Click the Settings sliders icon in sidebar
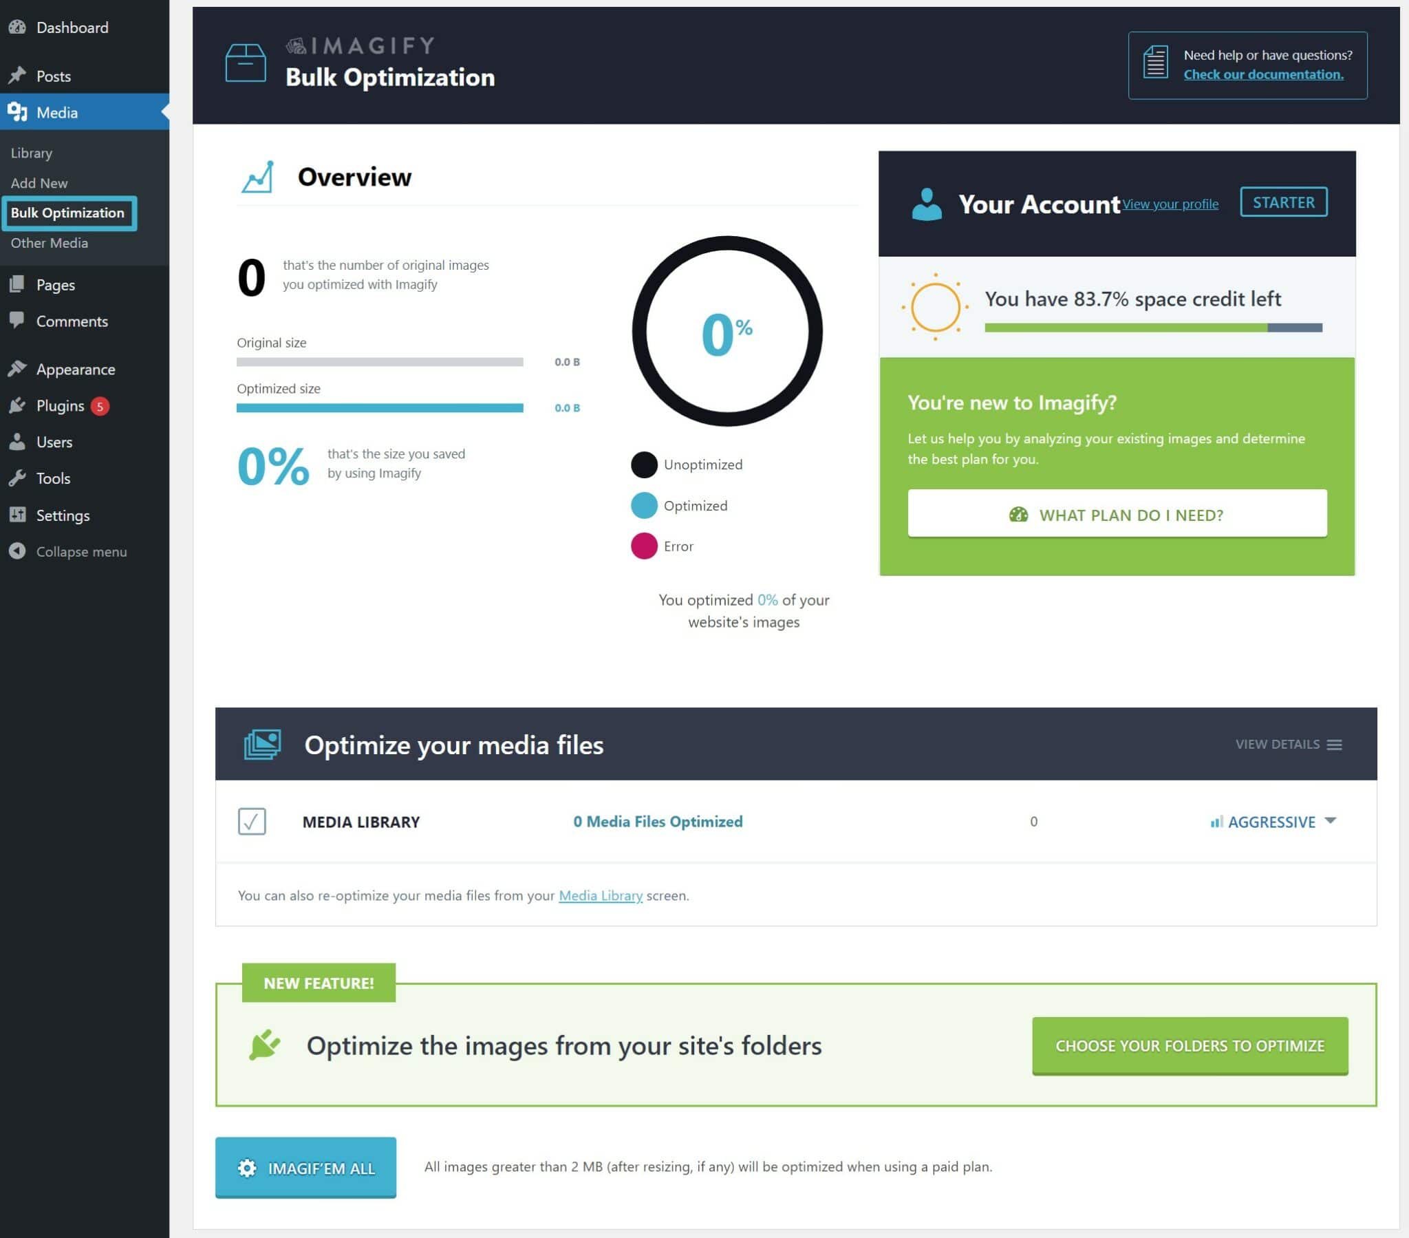Screen dimensions: 1409x1238 click(17, 515)
